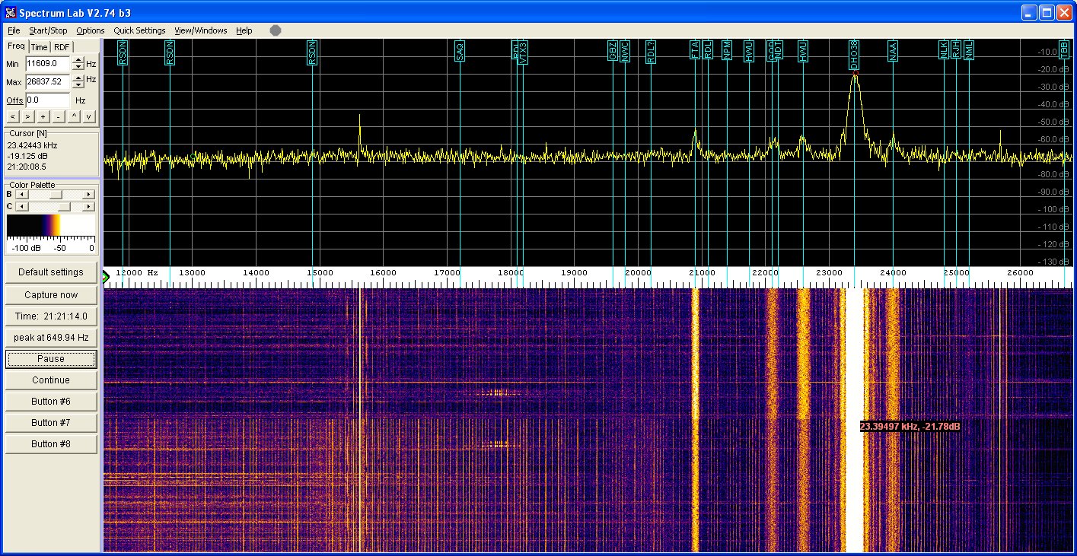Click the brightness B slider right arrow

[88, 195]
